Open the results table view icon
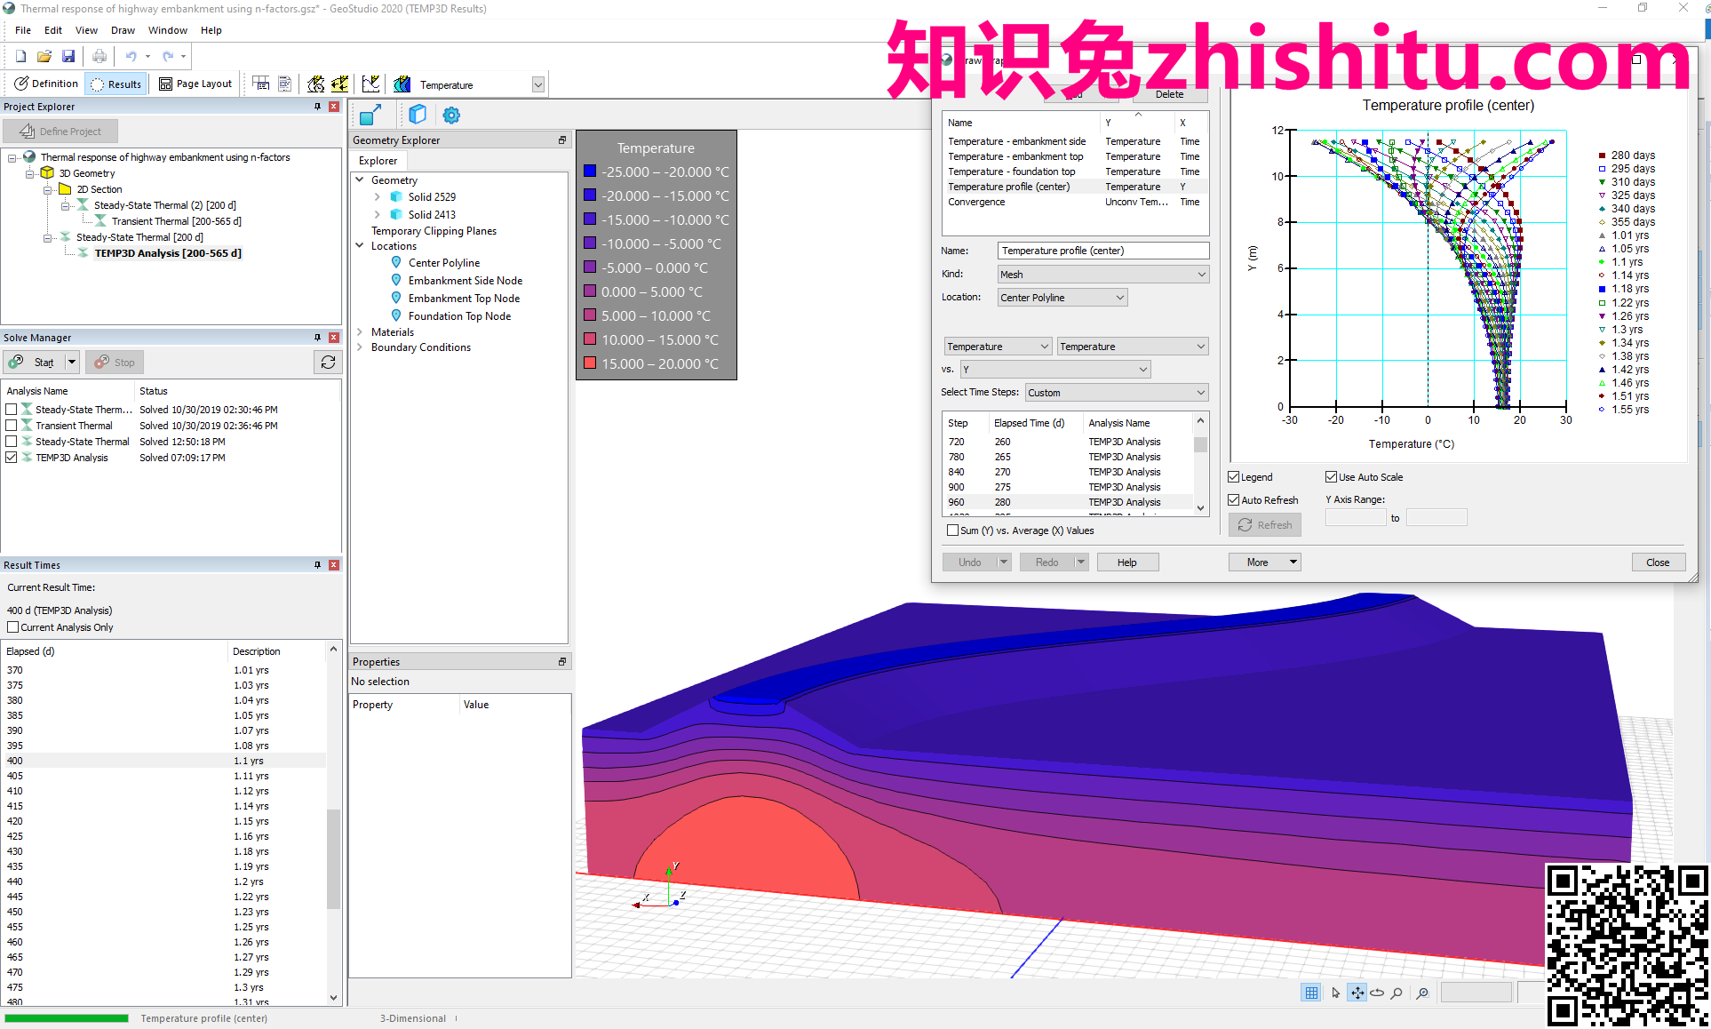1711x1029 pixels. pyautogui.click(x=261, y=84)
